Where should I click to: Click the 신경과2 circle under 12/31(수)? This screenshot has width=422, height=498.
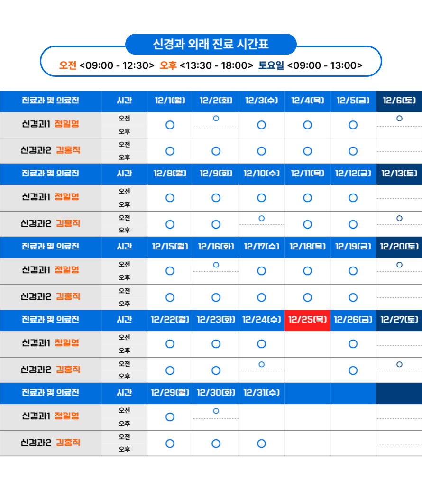click(261, 443)
